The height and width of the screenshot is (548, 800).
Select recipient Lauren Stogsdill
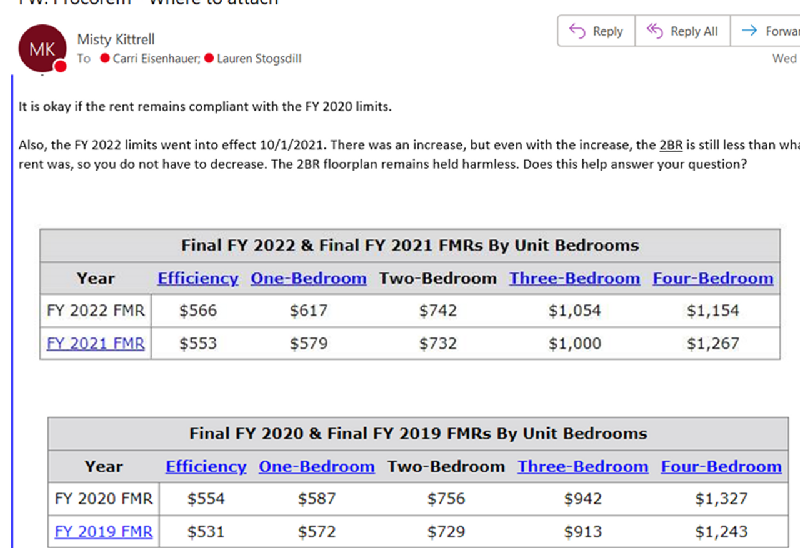(x=259, y=59)
